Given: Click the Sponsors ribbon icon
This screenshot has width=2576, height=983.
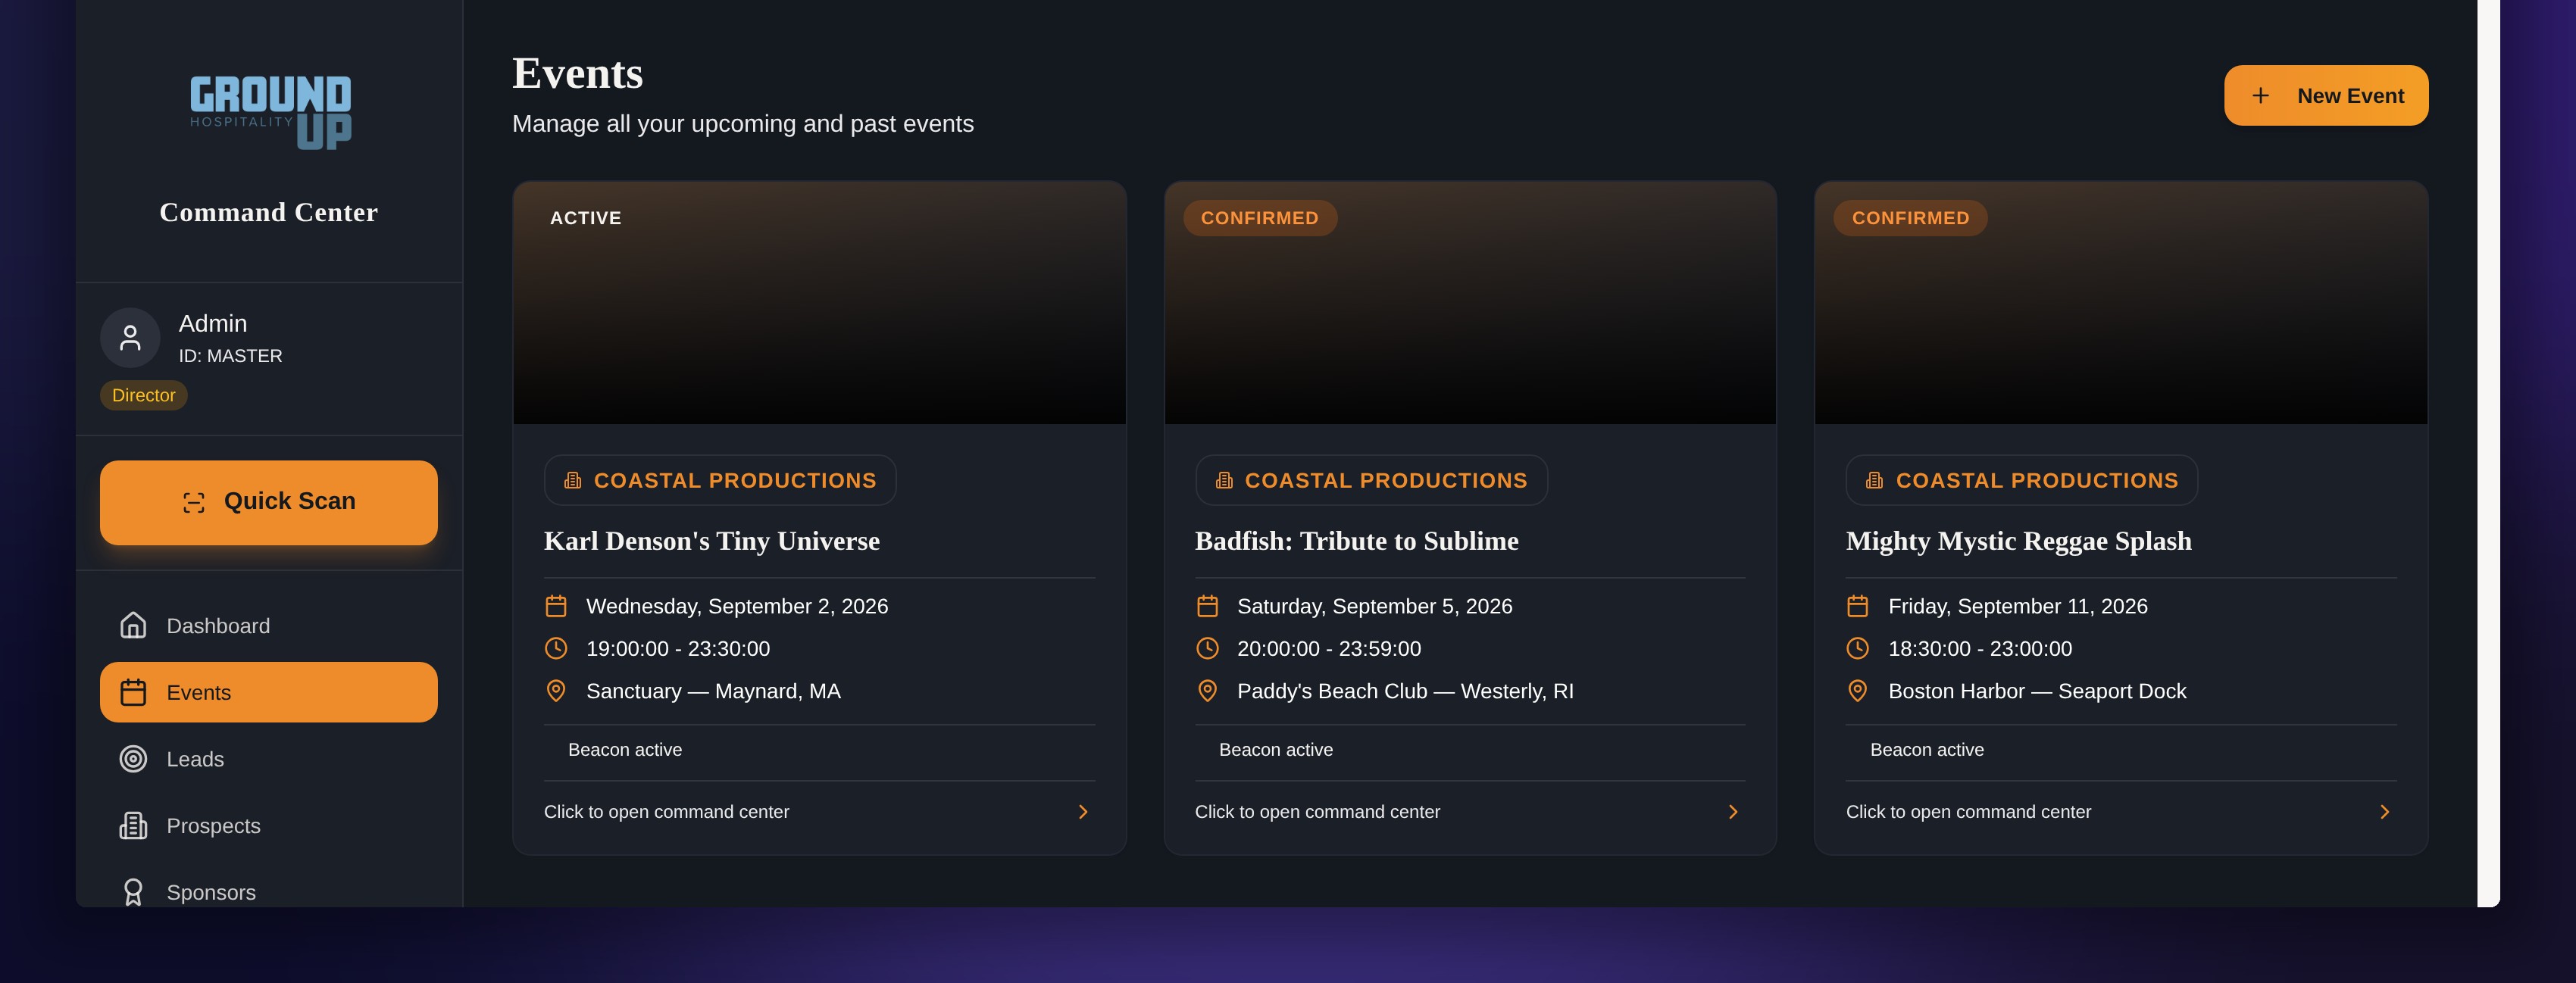Looking at the screenshot, I should pyautogui.click(x=133, y=892).
